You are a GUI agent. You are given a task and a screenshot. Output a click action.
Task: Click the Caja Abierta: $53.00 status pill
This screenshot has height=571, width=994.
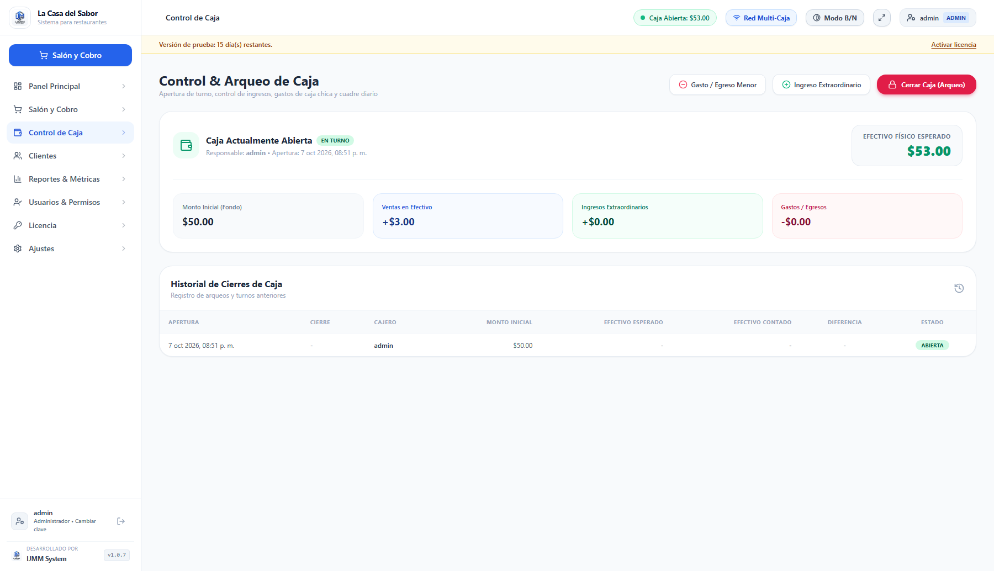click(675, 18)
